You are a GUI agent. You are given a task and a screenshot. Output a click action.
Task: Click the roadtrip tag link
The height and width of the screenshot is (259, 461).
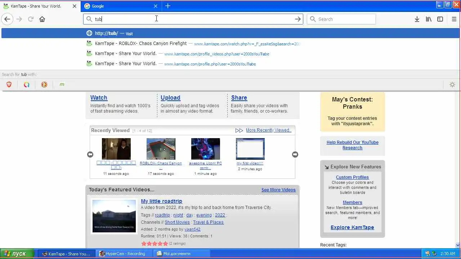[162, 215]
